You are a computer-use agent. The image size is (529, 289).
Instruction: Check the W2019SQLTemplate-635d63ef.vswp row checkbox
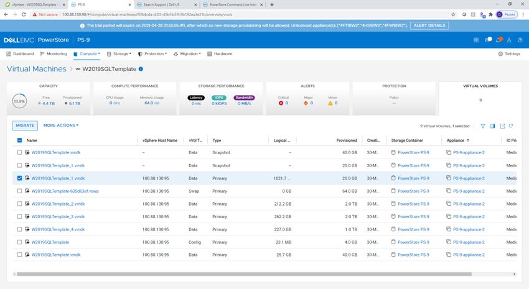pyautogui.click(x=19, y=191)
